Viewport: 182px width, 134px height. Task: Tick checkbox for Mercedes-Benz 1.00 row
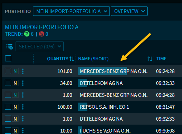click(x=8, y=95)
